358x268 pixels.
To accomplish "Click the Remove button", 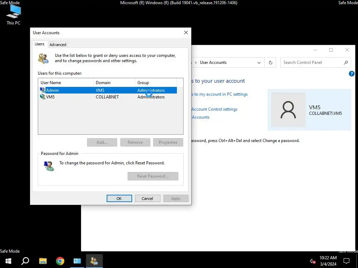I will [x=135, y=142].
